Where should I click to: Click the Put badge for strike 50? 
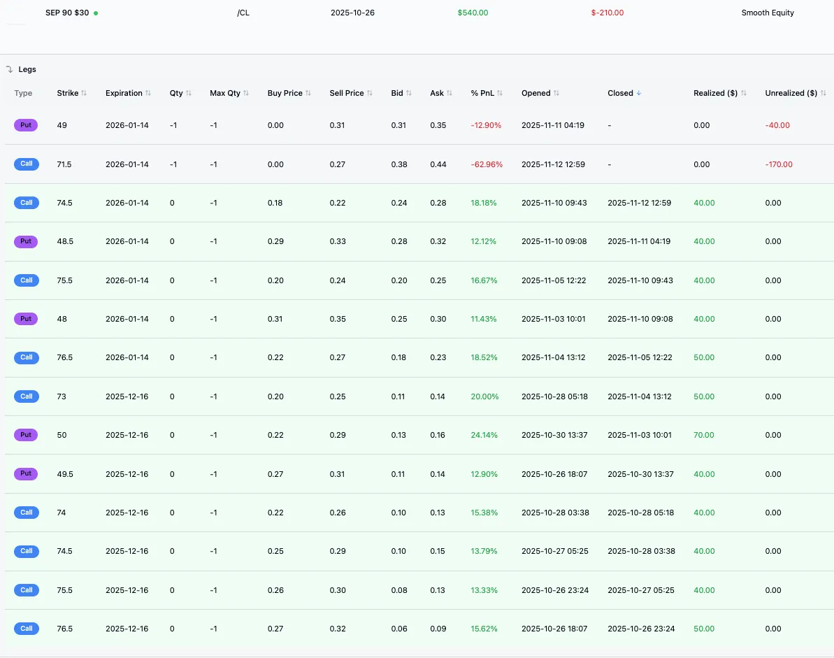click(x=26, y=435)
